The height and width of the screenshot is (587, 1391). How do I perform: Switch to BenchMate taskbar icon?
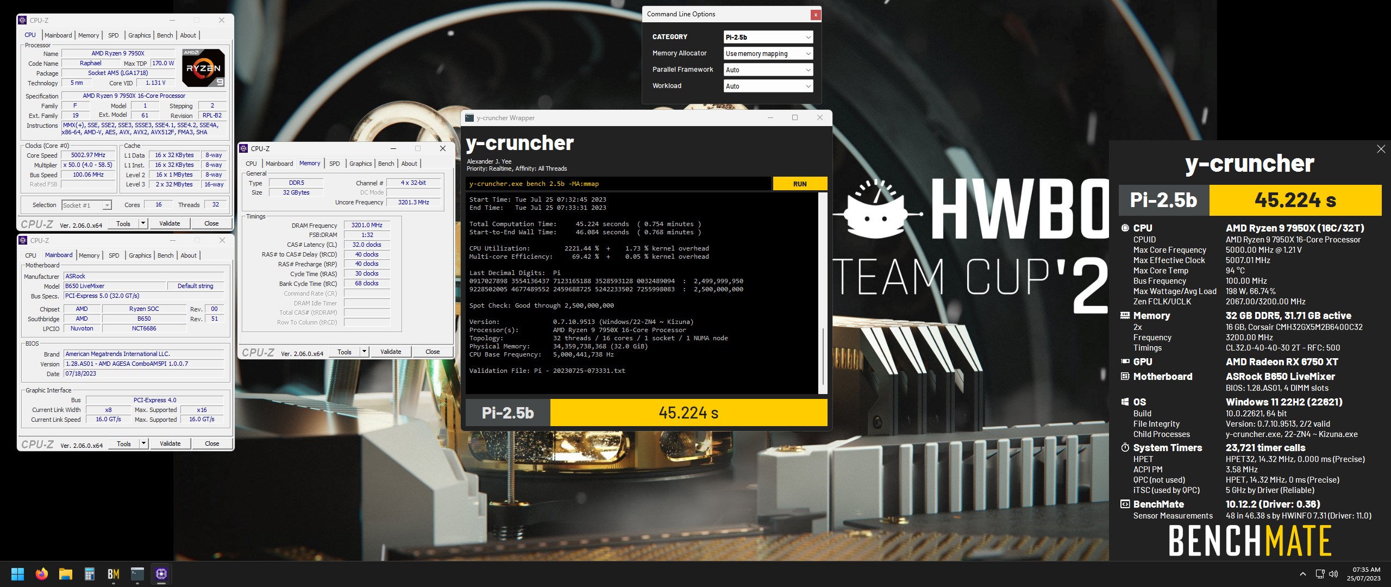point(114,574)
